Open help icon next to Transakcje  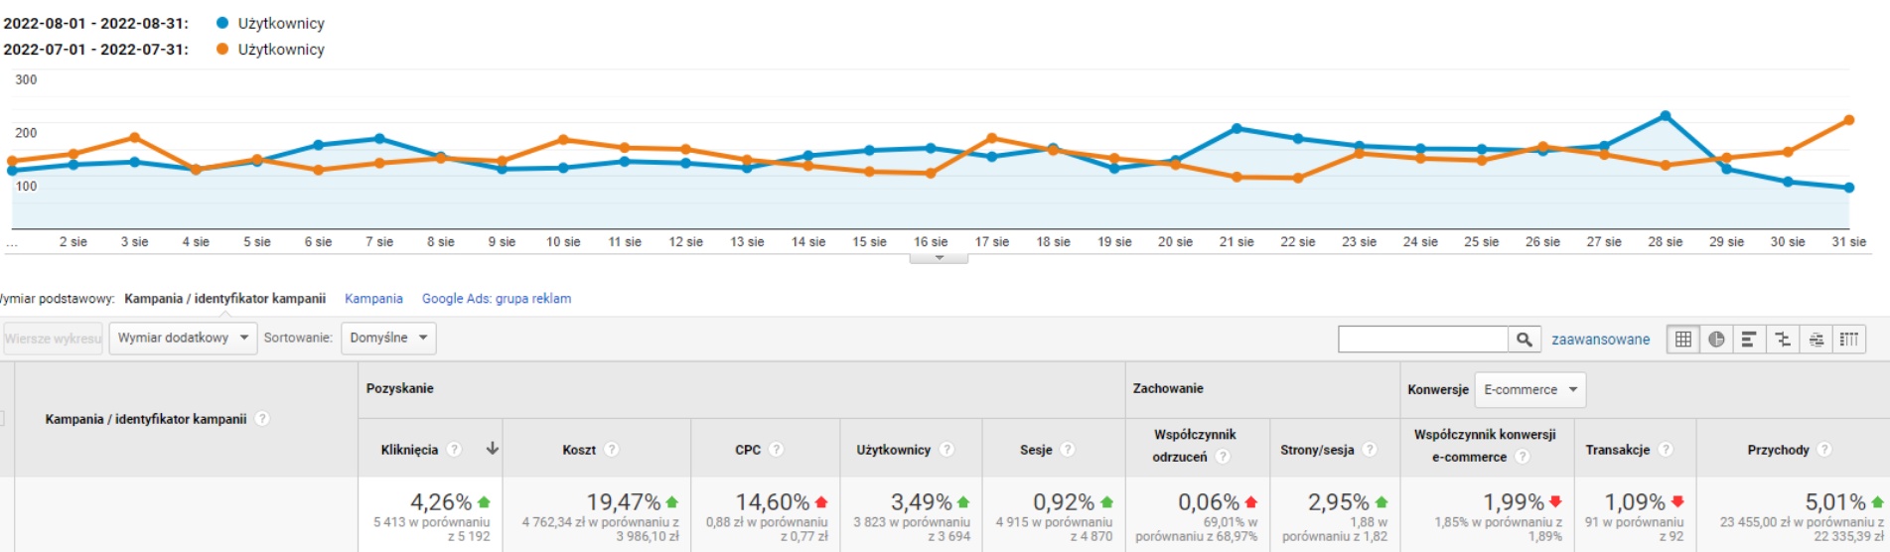(x=1666, y=450)
